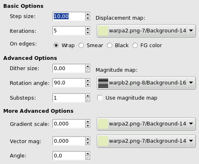Click the Substeps input field

pyautogui.click(x=69, y=98)
